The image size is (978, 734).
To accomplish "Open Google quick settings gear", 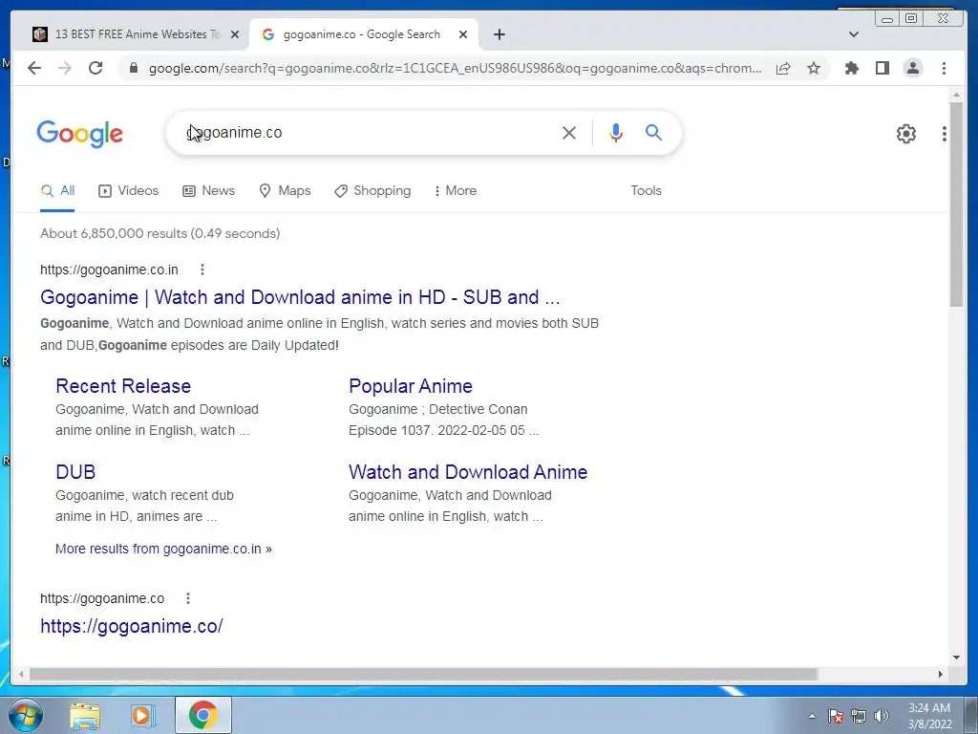I will click(x=906, y=134).
